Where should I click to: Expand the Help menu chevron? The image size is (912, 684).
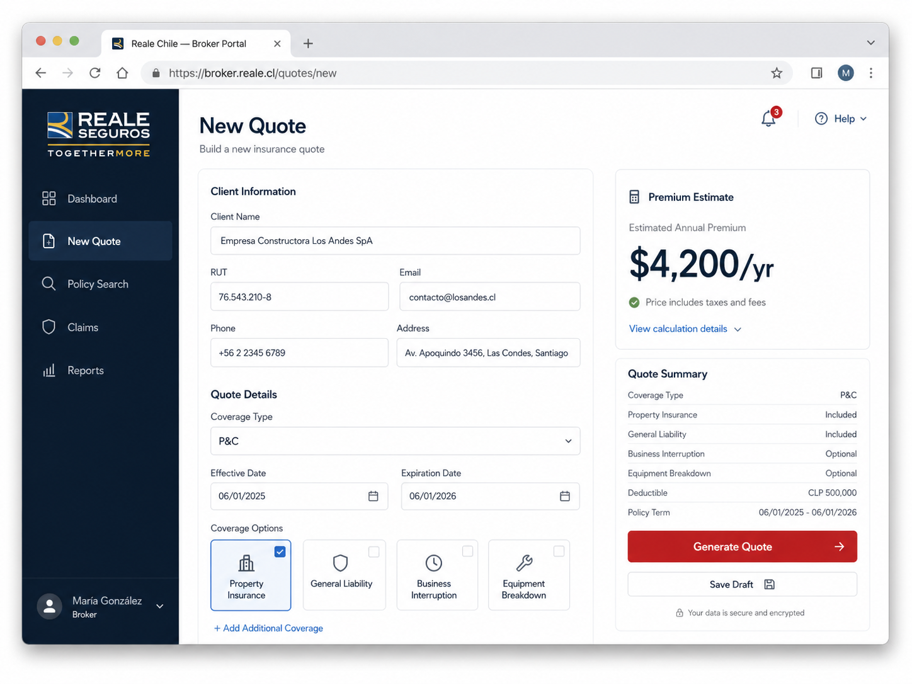864,118
